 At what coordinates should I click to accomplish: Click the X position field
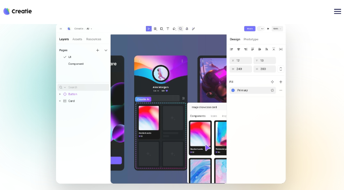click(241, 60)
